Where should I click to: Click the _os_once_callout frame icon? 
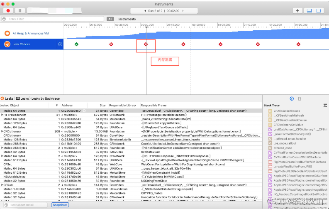tap(270, 143)
